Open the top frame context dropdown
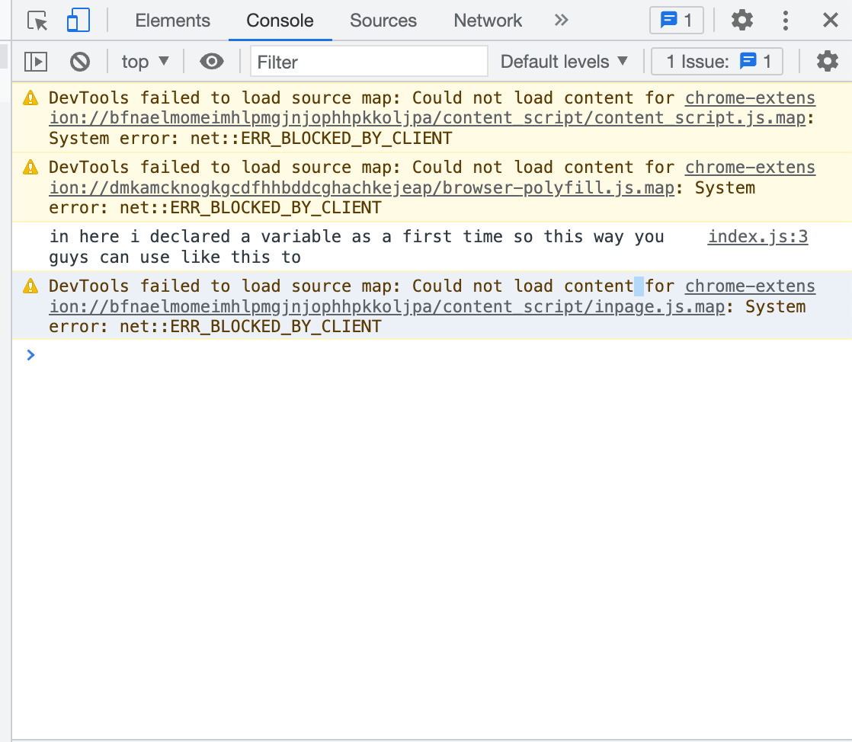The width and height of the screenshot is (852, 742). coord(145,62)
